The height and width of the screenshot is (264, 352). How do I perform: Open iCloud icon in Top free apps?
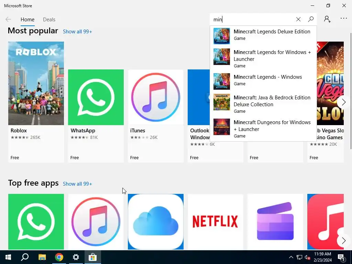pyautogui.click(x=156, y=222)
